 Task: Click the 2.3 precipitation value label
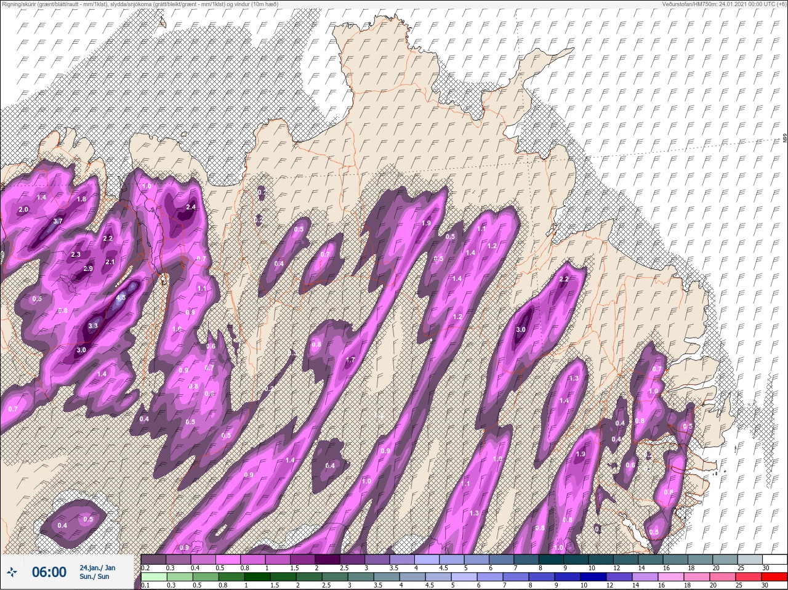(x=76, y=255)
